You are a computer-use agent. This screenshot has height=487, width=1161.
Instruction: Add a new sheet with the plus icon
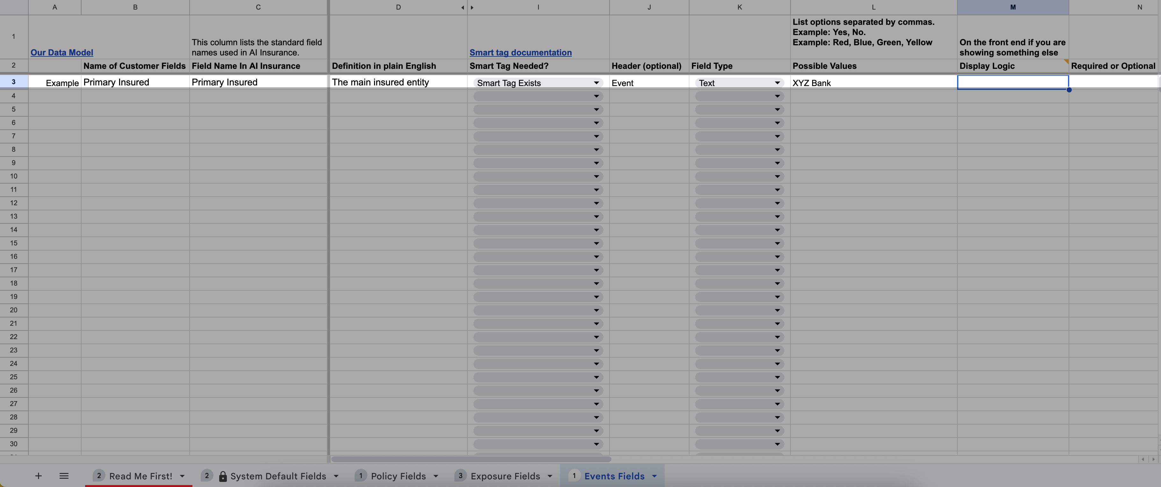tap(39, 476)
